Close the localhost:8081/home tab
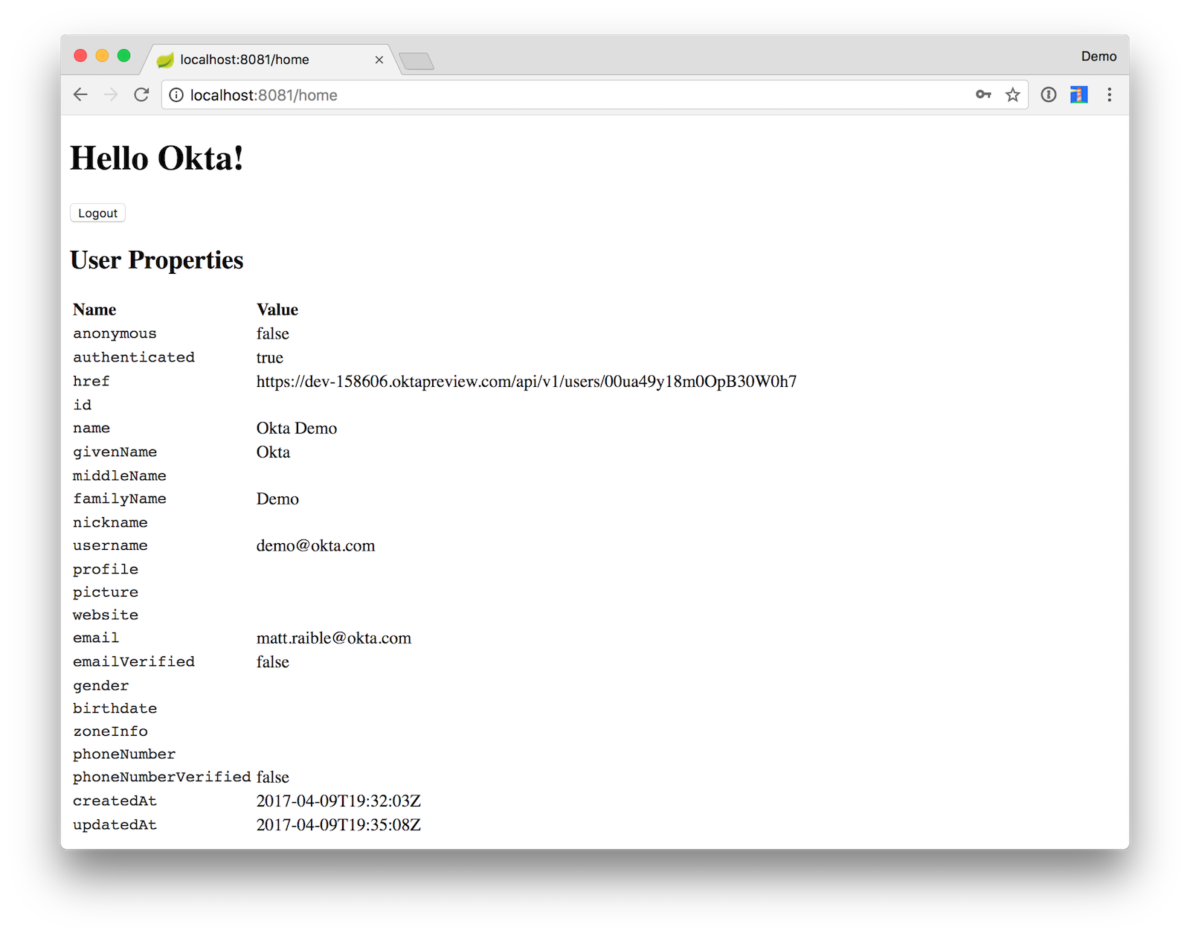Image resolution: width=1190 pixels, height=936 pixels. pyautogui.click(x=379, y=60)
